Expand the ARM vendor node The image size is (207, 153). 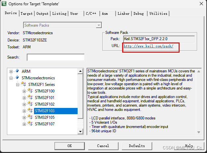pos(11,72)
